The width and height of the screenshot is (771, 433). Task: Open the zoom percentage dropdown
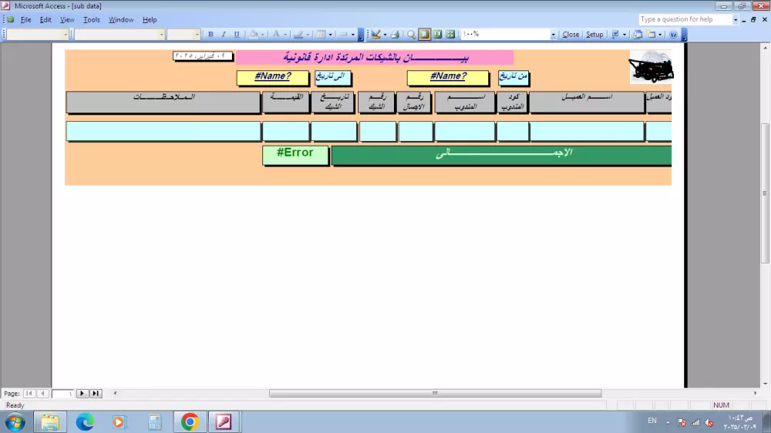(x=553, y=35)
